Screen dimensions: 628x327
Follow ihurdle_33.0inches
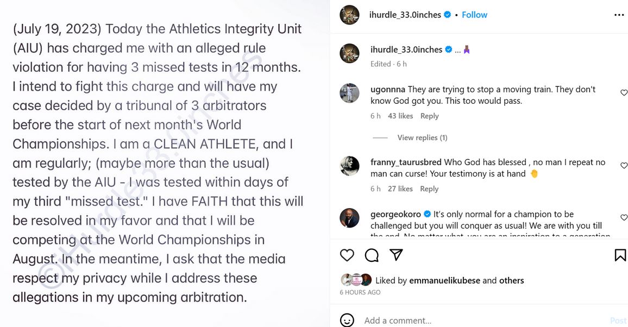point(474,15)
